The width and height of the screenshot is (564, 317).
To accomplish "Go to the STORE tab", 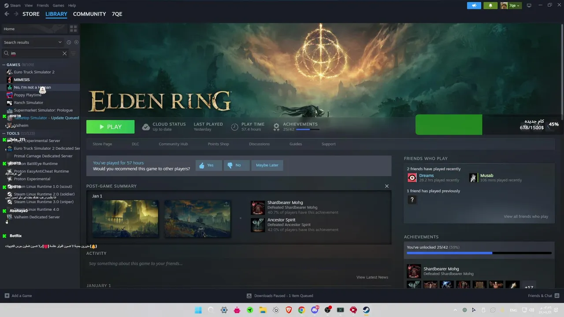I will click(x=31, y=14).
